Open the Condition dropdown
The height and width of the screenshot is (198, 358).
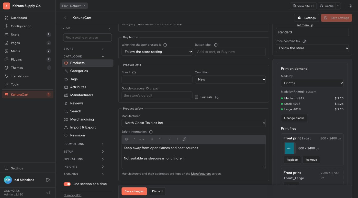[230, 79]
